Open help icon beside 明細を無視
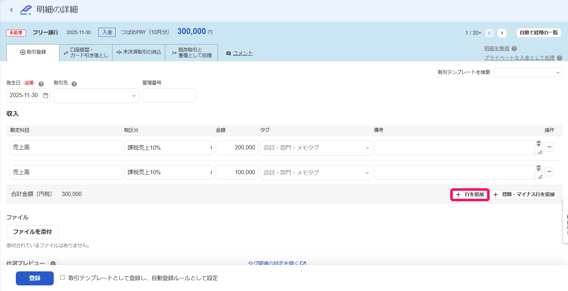The width and height of the screenshot is (568, 291). pyautogui.click(x=514, y=49)
